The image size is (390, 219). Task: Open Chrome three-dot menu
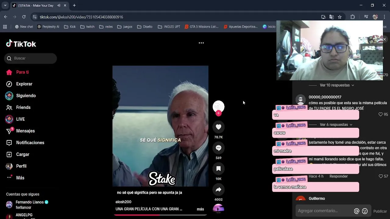pos(384,17)
